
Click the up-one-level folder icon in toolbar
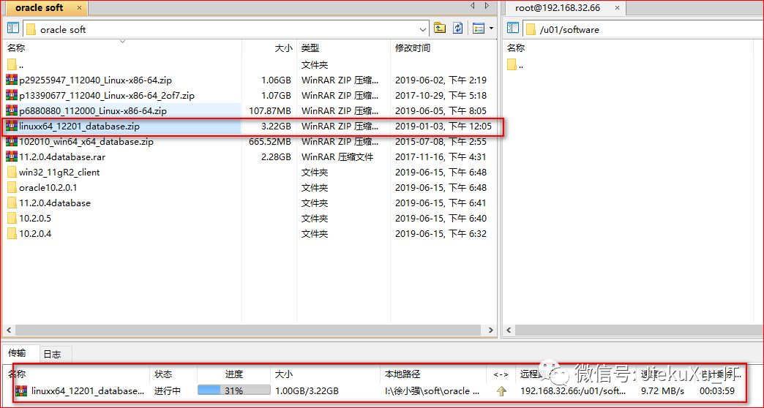[440, 29]
